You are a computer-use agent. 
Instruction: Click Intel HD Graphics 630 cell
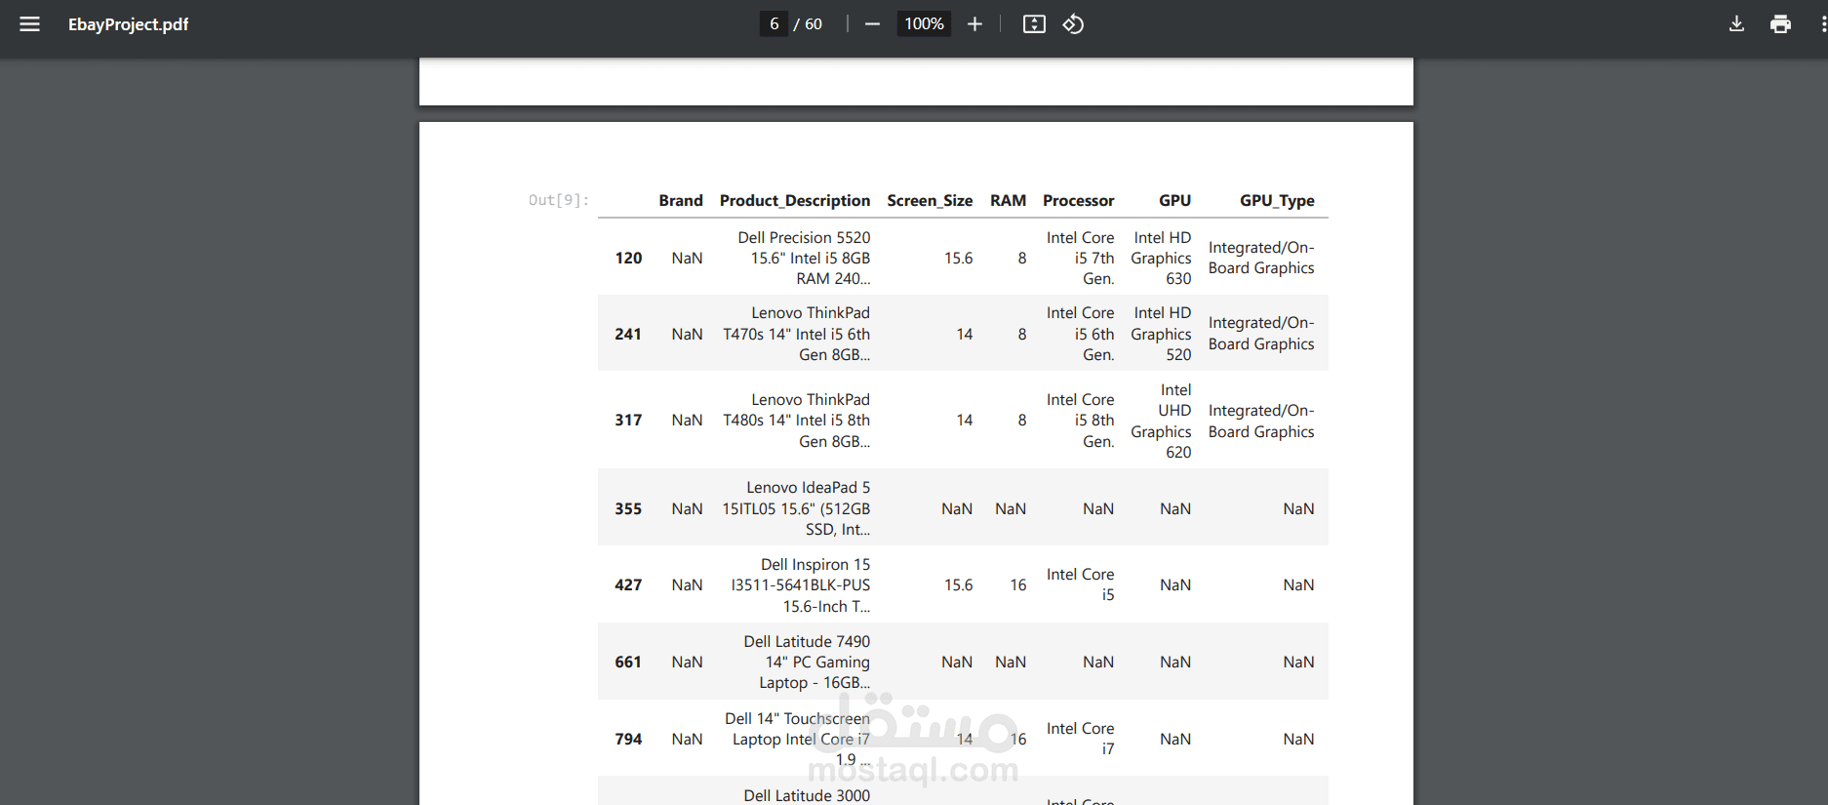(x=1161, y=258)
